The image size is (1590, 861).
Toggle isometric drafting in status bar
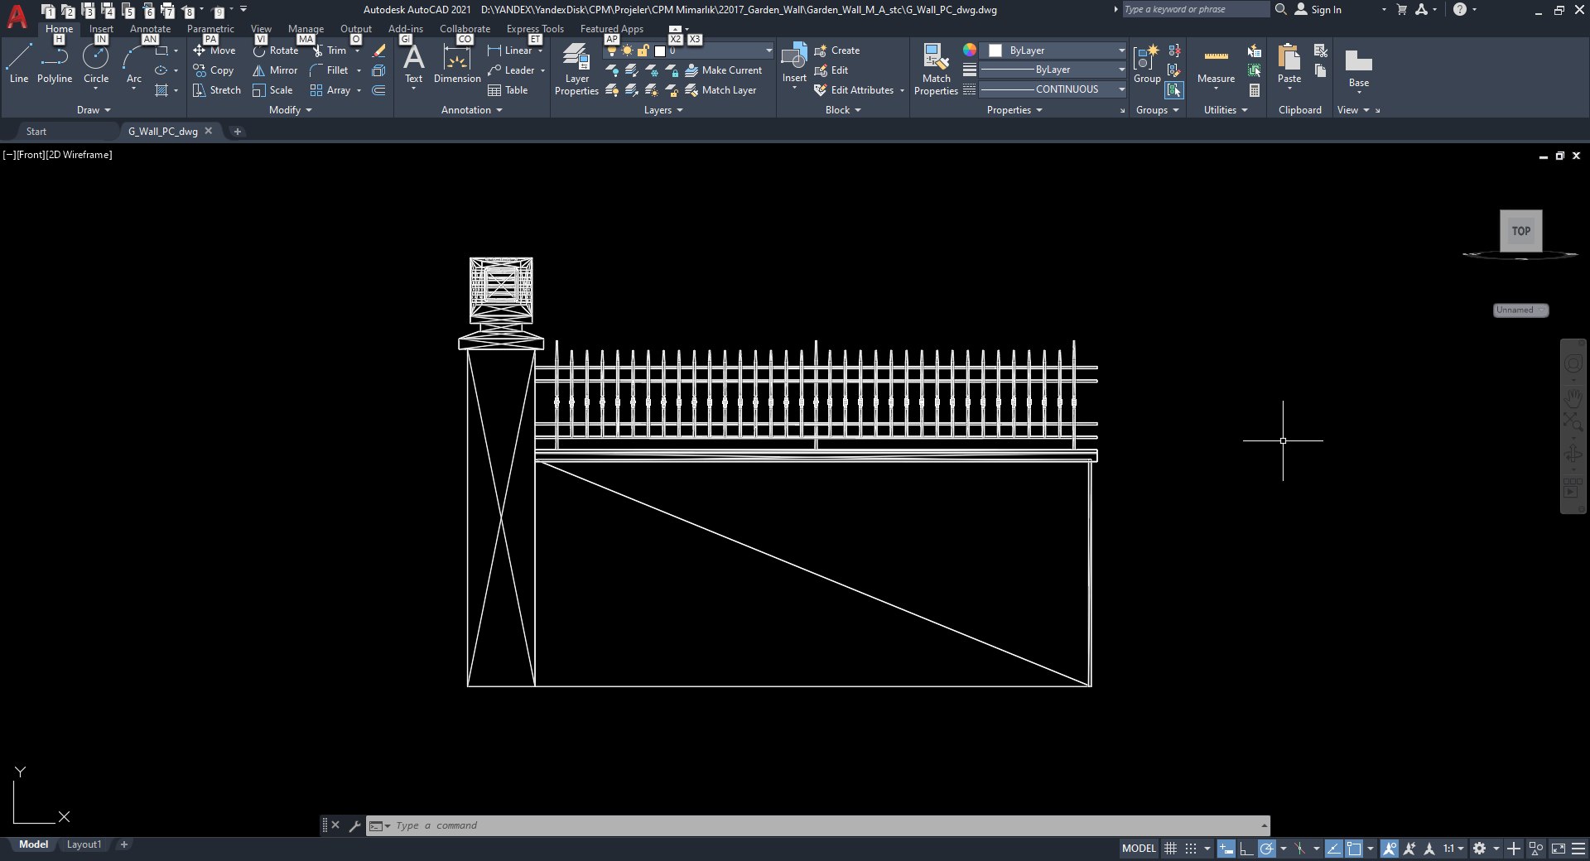(x=1300, y=849)
